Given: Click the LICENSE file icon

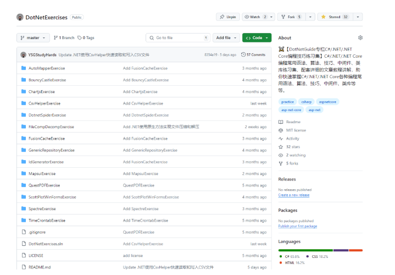Looking at the screenshot, I should coord(24,255).
